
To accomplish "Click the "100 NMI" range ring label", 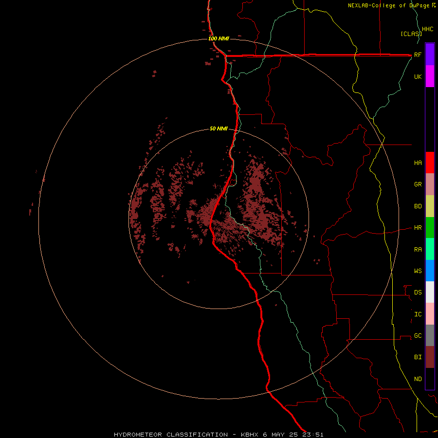I will 219,38.
